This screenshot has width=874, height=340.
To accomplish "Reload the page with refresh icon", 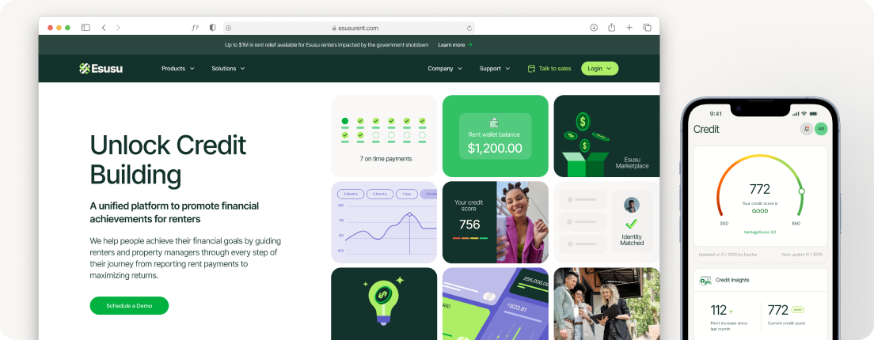I will [x=469, y=28].
